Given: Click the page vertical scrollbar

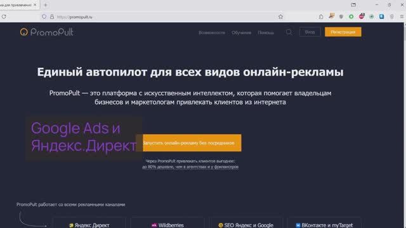Looking at the screenshot, I should coord(405,125).
